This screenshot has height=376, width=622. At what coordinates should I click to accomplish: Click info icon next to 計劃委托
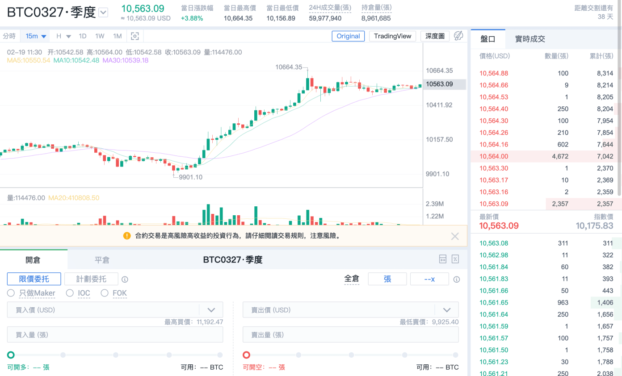[x=125, y=280]
